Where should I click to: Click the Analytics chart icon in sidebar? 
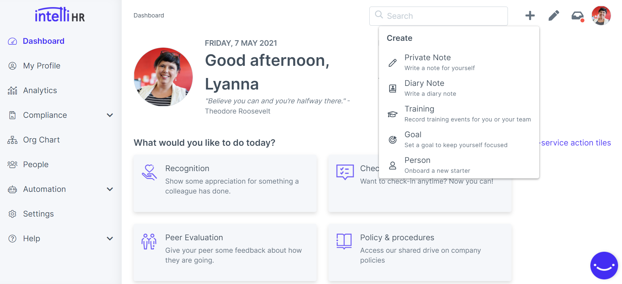point(13,90)
